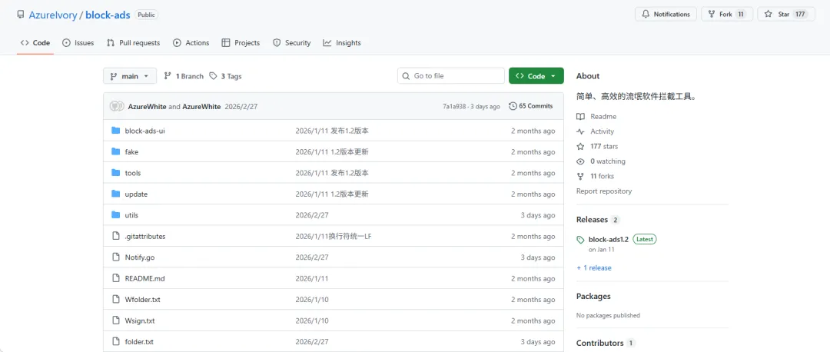Select the Security tab
The image size is (830, 352).
point(292,43)
